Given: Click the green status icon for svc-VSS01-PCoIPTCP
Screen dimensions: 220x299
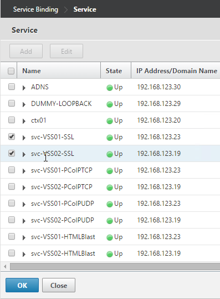Looking at the screenshot, I should [110, 171].
